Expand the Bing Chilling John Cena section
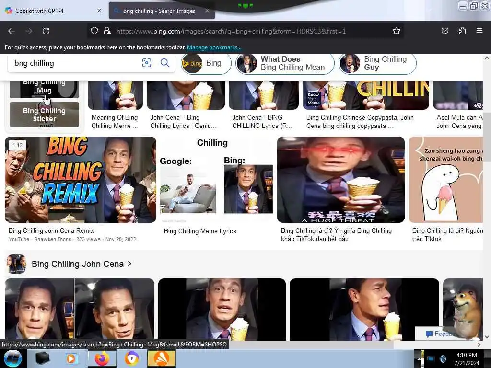491x368 pixels. pos(82,264)
